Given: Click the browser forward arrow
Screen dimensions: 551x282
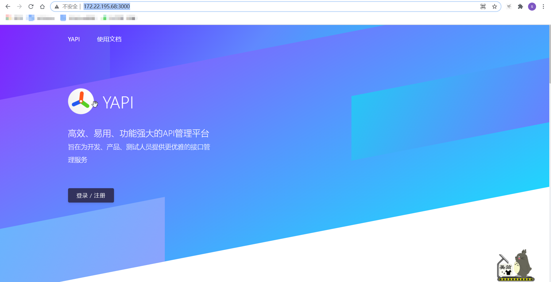Looking at the screenshot, I should click(19, 7).
